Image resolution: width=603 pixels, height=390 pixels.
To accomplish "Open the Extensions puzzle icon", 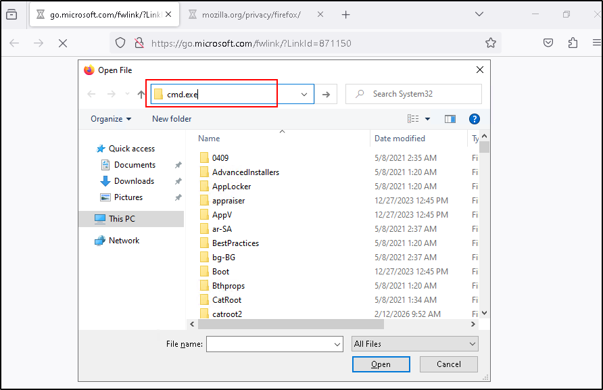I will pyautogui.click(x=573, y=43).
